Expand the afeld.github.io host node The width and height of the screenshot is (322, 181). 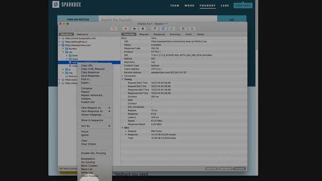[60, 42]
